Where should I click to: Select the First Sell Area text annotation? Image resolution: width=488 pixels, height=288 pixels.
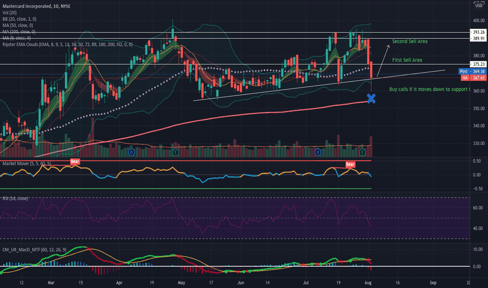[x=407, y=60]
